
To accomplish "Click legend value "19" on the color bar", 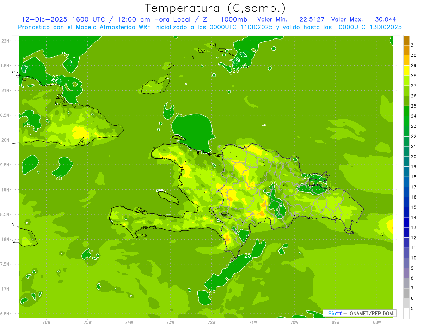I will 414,166.
